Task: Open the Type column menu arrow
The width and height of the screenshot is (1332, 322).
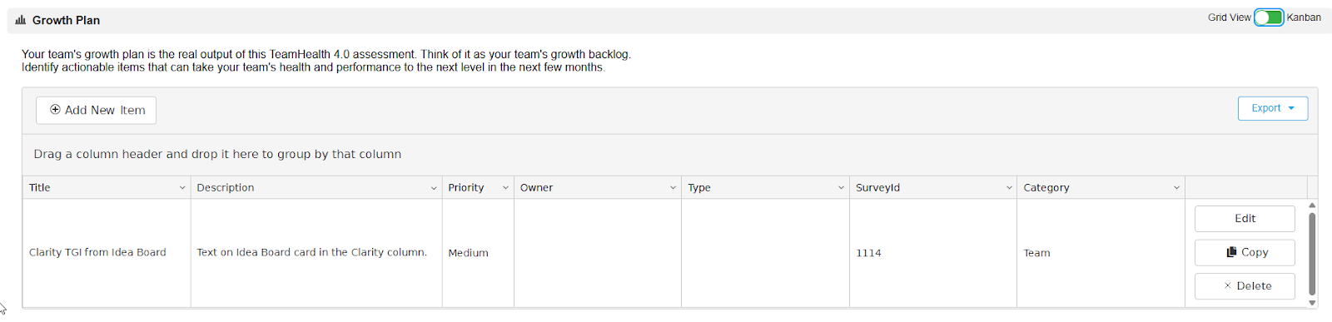Action: [841, 188]
